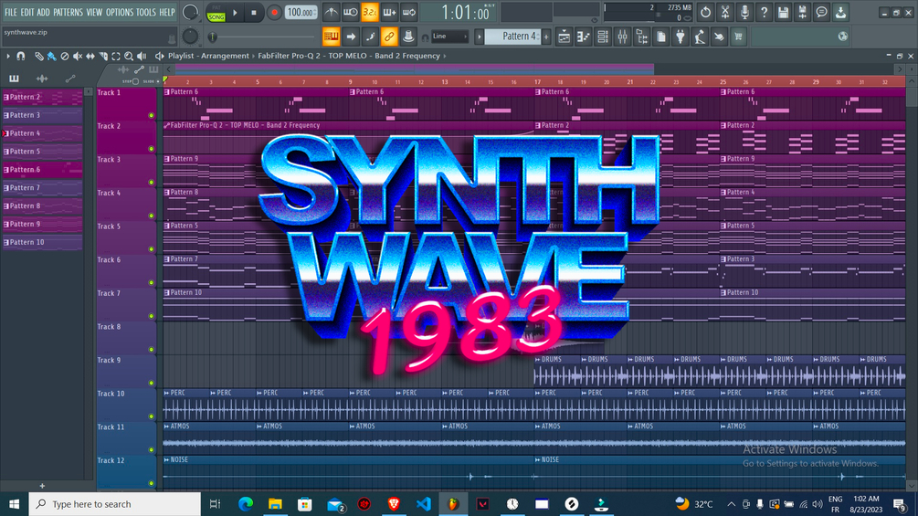
Task: Click the master volume knob
Action: click(x=190, y=12)
